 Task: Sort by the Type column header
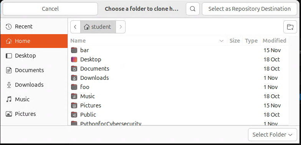[251, 41]
